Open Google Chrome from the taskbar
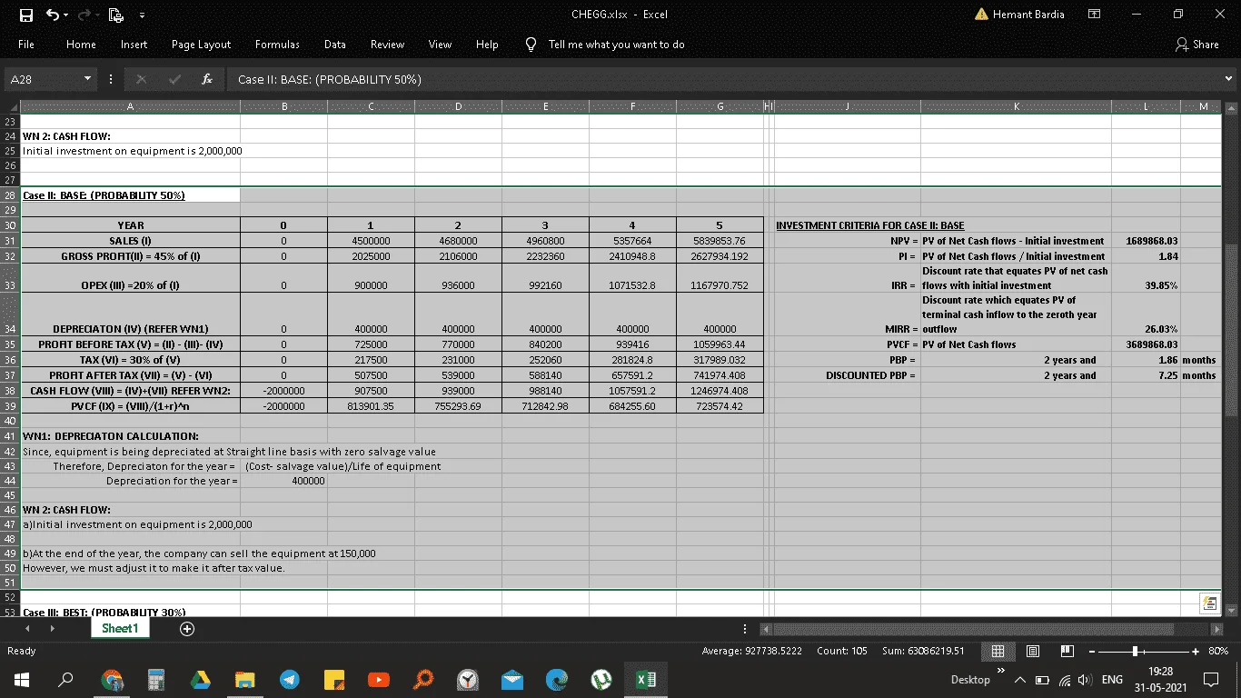Image resolution: width=1241 pixels, height=698 pixels. 112,679
